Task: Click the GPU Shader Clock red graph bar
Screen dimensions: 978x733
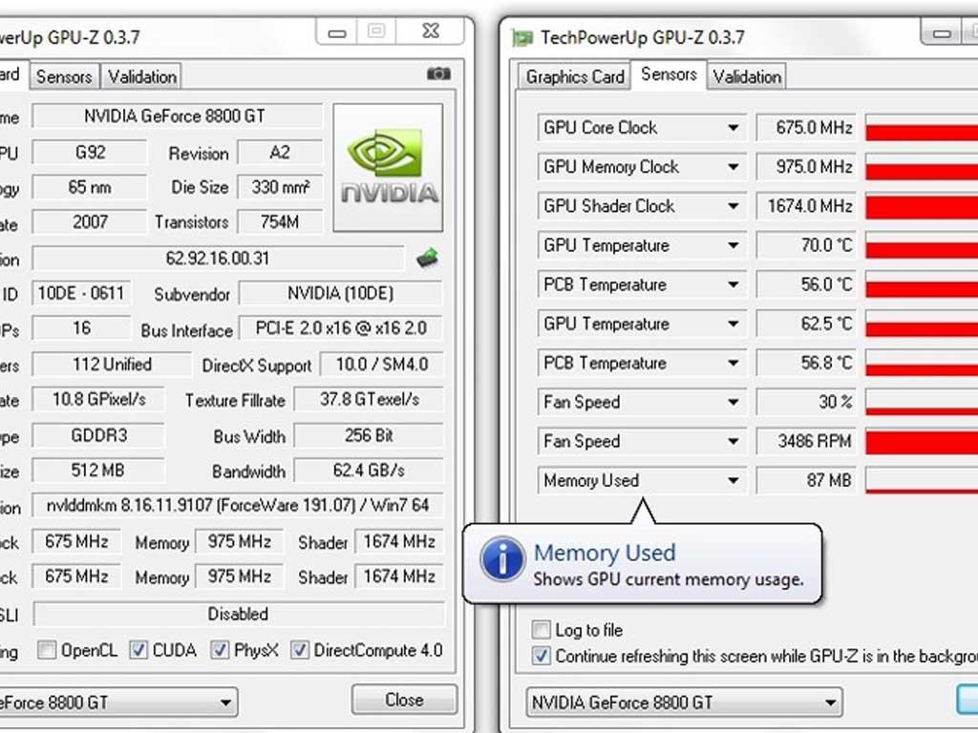Action: click(x=922, y=206)
